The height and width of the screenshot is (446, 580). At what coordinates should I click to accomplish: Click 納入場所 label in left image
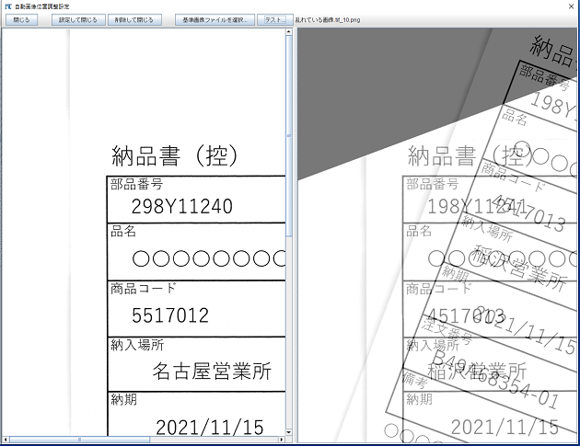tap(137, 345)
